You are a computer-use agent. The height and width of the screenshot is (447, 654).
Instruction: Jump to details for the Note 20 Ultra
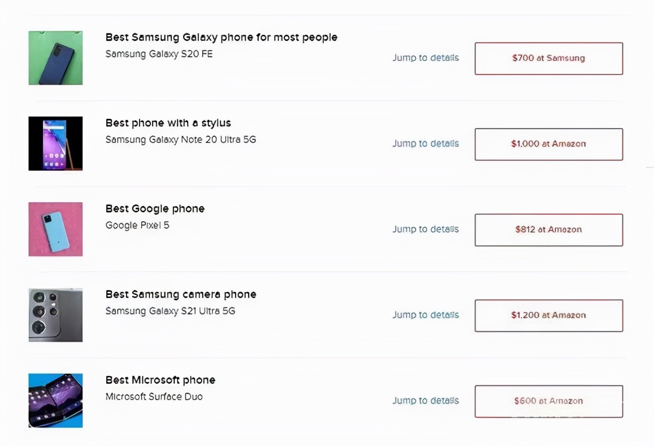tap(426, 143)
